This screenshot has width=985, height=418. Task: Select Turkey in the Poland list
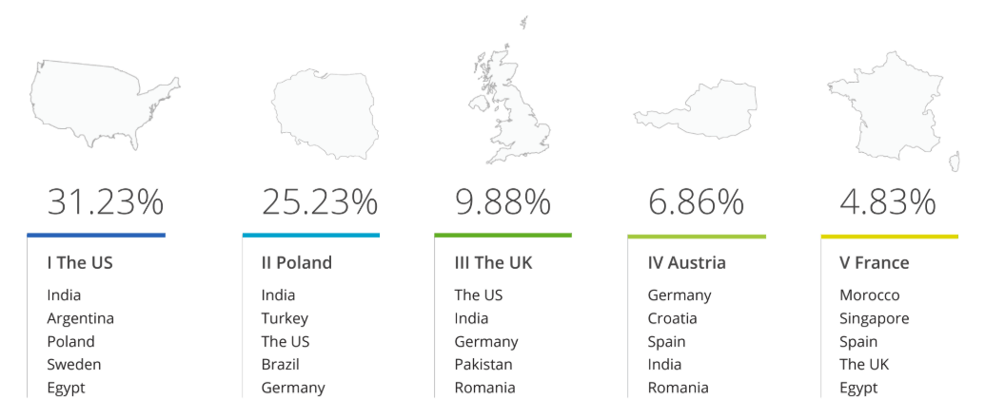[x=285, y=318]
